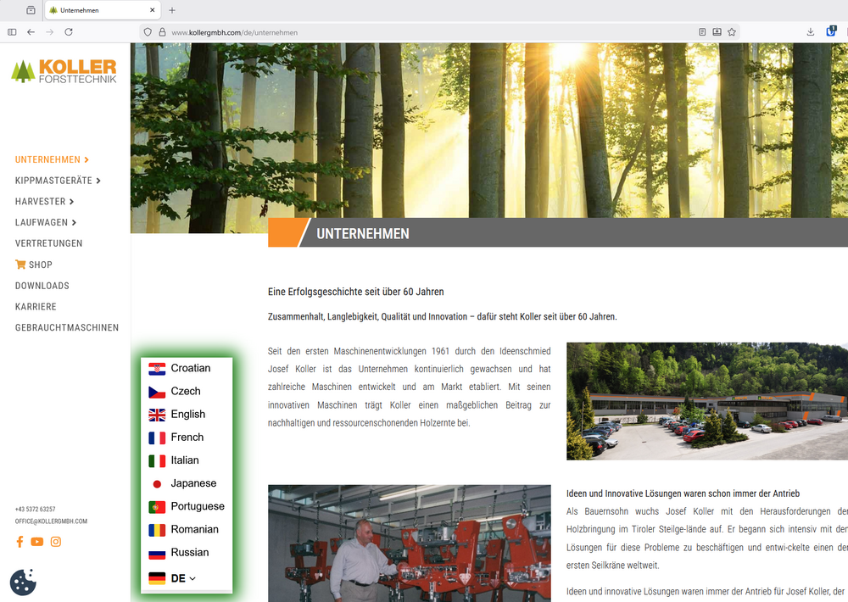Click the page reload icon
848x602 pixels.
[69, 31]
